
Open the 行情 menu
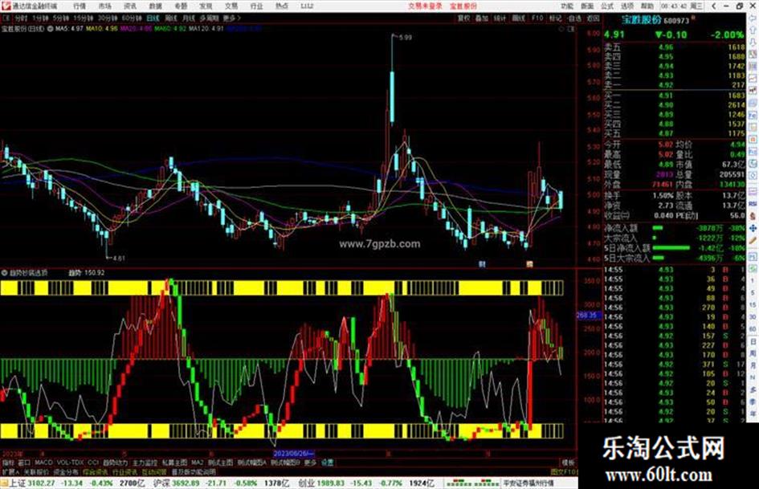point(80,6)
